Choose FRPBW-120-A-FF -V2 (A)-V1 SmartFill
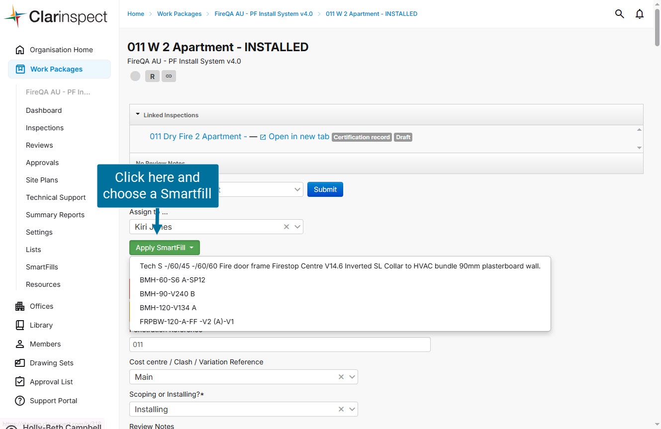Image resolution: width=661 pixels, height=429 pixels. [x=187, y=322]
